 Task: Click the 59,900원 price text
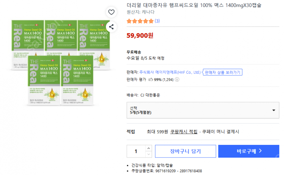point(140,36)
